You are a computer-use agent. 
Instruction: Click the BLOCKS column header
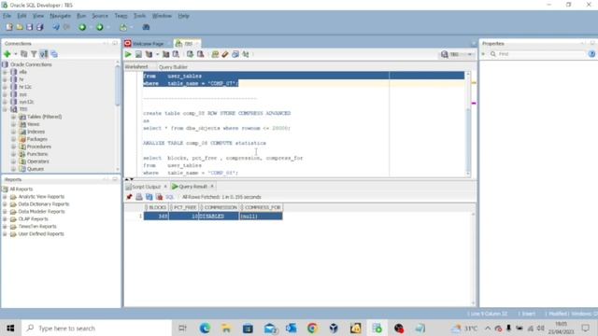(x=156, y=207)
